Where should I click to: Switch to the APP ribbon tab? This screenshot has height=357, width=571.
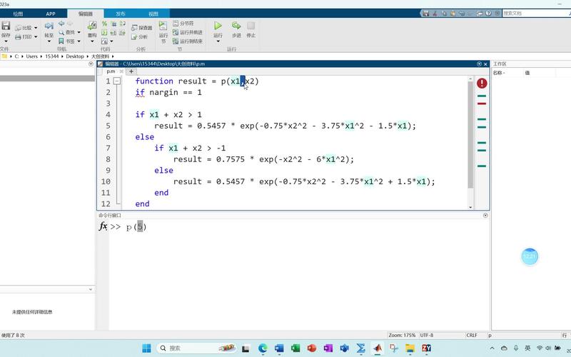51,14
